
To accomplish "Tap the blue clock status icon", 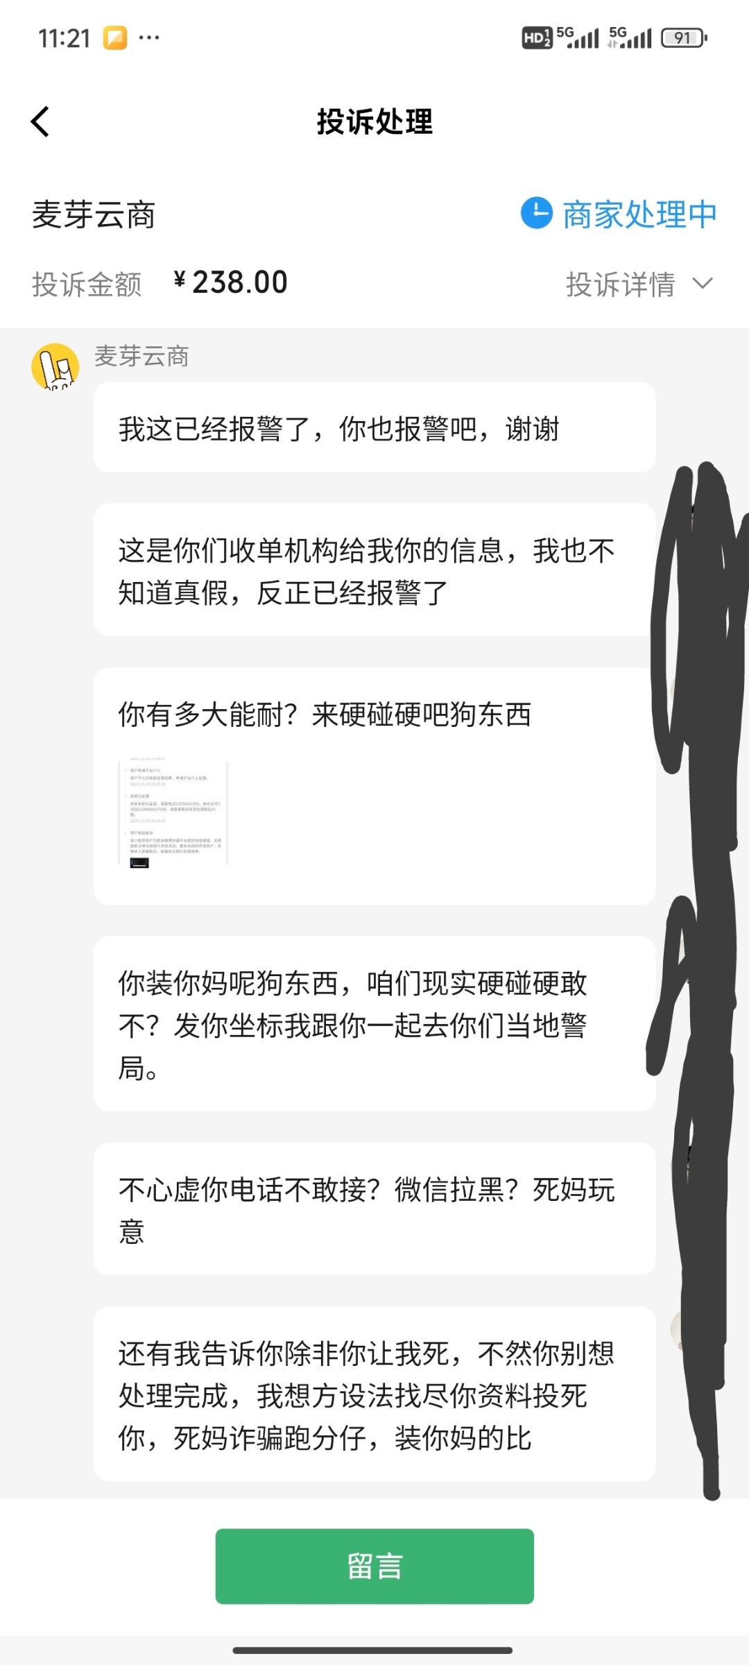I will pyautogui.click(x=537, y=213).
